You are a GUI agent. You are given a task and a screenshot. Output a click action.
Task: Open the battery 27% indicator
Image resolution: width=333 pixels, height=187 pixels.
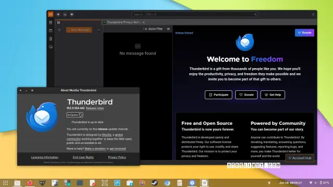click(325, 182)
